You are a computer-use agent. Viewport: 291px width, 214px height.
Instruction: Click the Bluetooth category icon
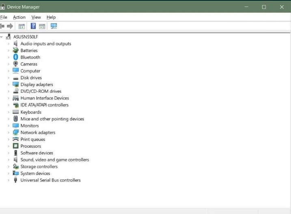[15, 57]
